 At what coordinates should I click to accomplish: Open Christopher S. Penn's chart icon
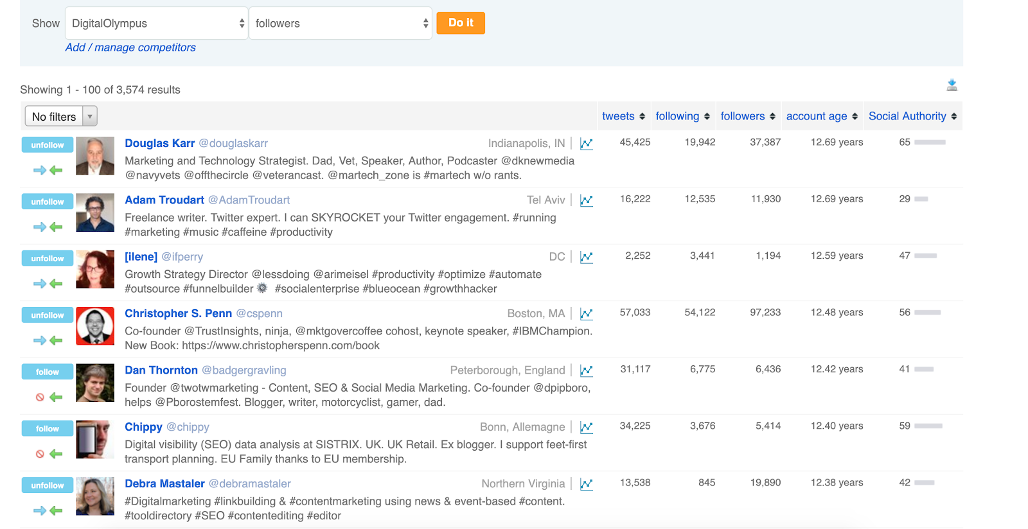tap(587, 314)
